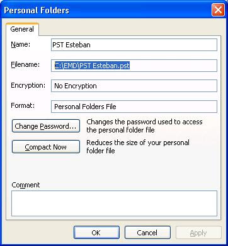Screen dimensions: 228x246
Task: Click inside the Comment text box
Action: (x=114, y=203)
